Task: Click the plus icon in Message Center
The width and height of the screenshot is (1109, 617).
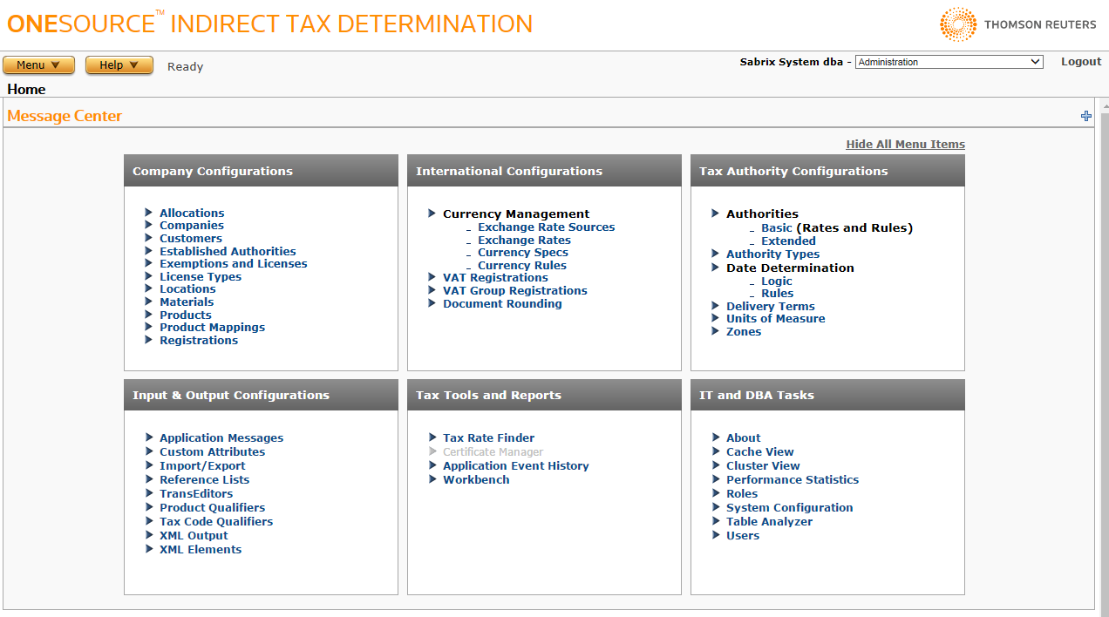Action: [x=1085, y=116]
